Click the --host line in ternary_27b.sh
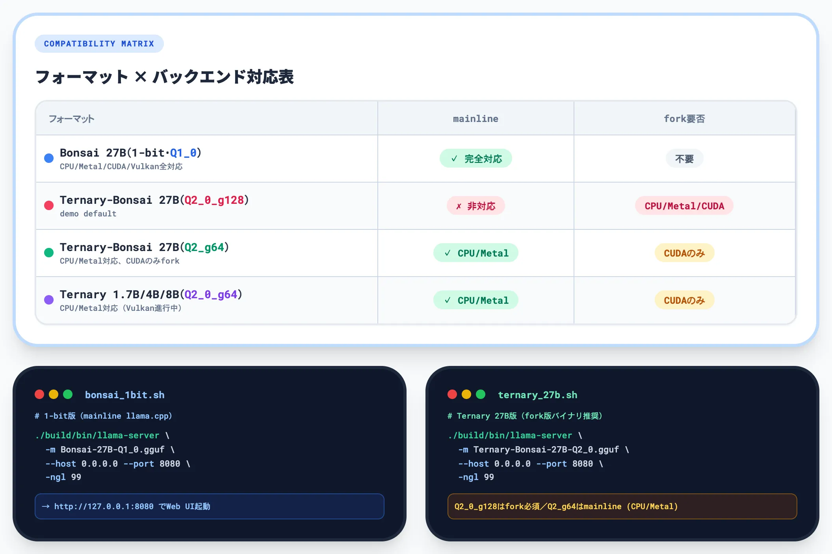Screen dimensions: 832x554 tap(531, 464)
